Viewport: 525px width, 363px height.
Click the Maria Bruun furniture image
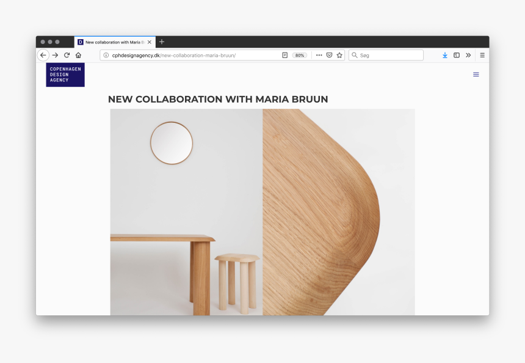point(262,212)
